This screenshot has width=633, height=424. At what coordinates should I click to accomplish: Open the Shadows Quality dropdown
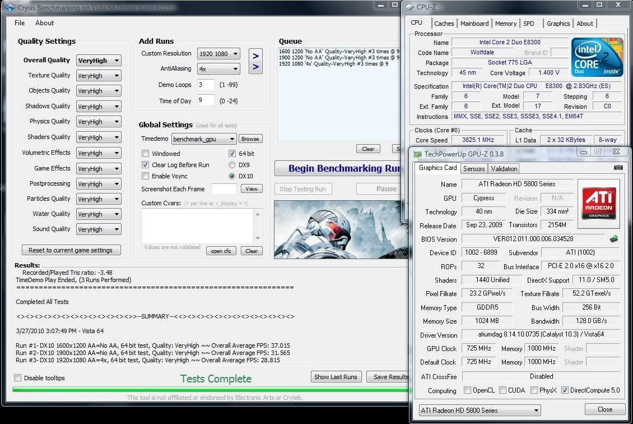tap(99, 107)
